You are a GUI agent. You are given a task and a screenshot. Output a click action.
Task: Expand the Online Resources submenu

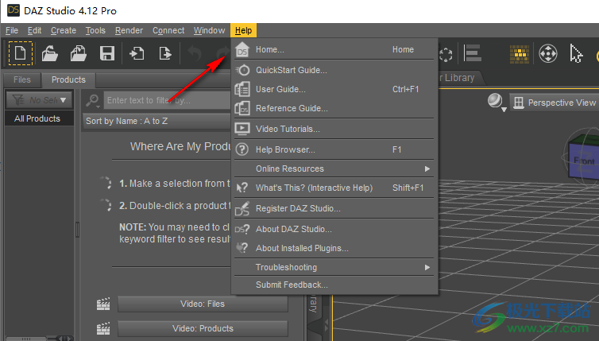pos(334,169)
